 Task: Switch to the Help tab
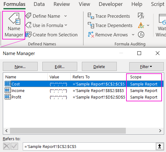pyautogui.click(x=137, y=4)
